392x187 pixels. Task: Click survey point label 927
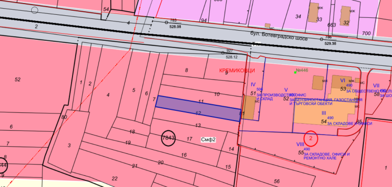click(230, 51)
